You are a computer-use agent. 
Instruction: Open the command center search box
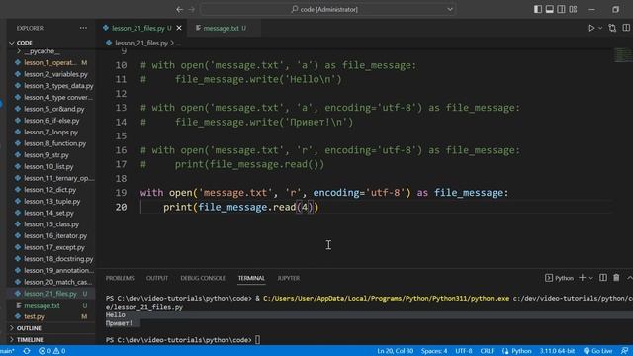tap(327, 9)
